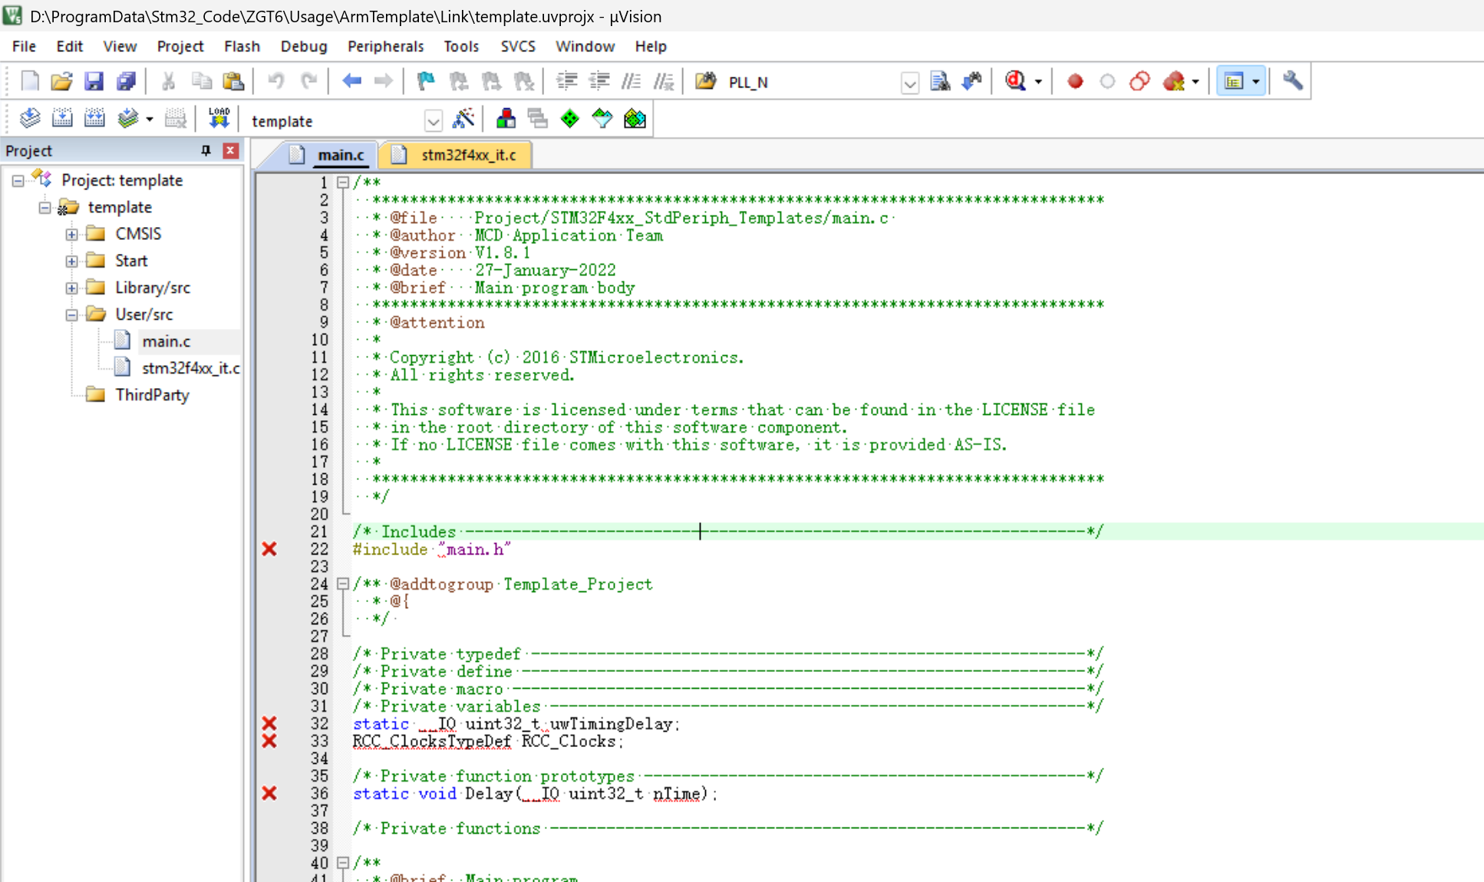
Task: Open Options for Target magic wand
Action: [x=463, y=119]
